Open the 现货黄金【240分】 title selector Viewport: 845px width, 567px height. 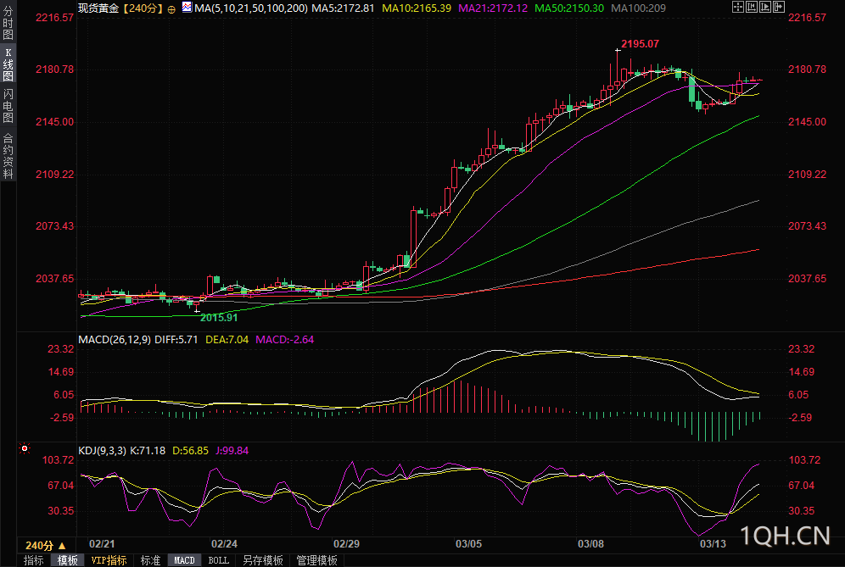pos(120,8)
